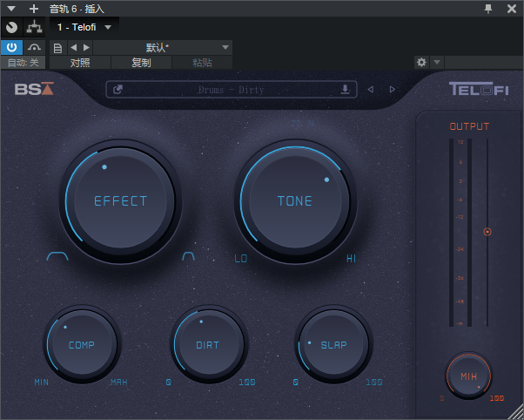The width and height of the screenshot is (524, 420).
Task: Open preset browser via export icon
Action: (x=118, y=90)
